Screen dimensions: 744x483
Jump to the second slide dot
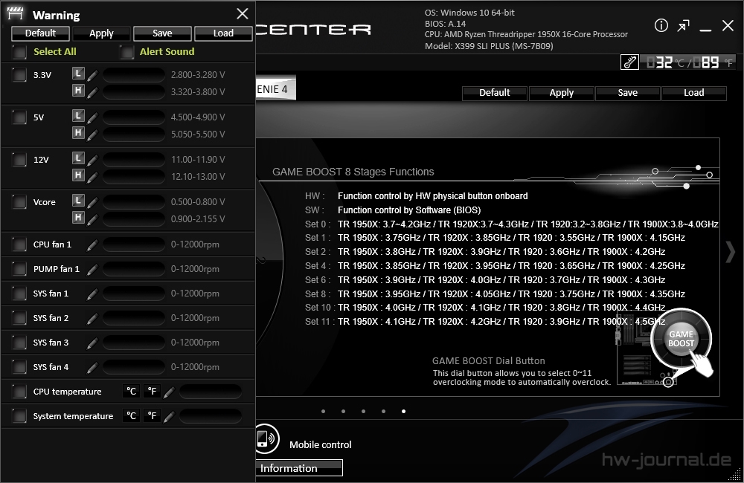click(343, 412)
